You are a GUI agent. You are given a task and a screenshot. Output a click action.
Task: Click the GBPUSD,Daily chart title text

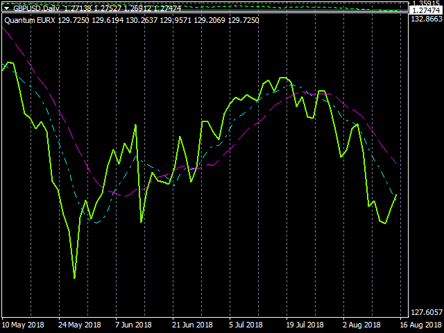click(36, 8)
